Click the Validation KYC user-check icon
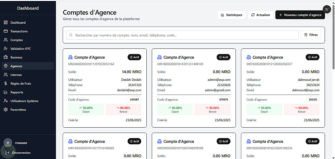Screen dimensions: 335x159 tap(5, 49)
